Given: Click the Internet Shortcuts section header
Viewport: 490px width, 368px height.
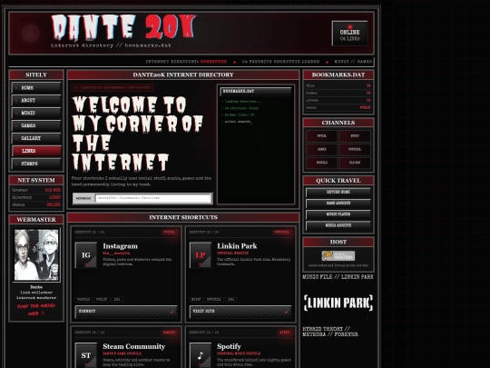Looking at the screenshot, I should tap(183, 217).
